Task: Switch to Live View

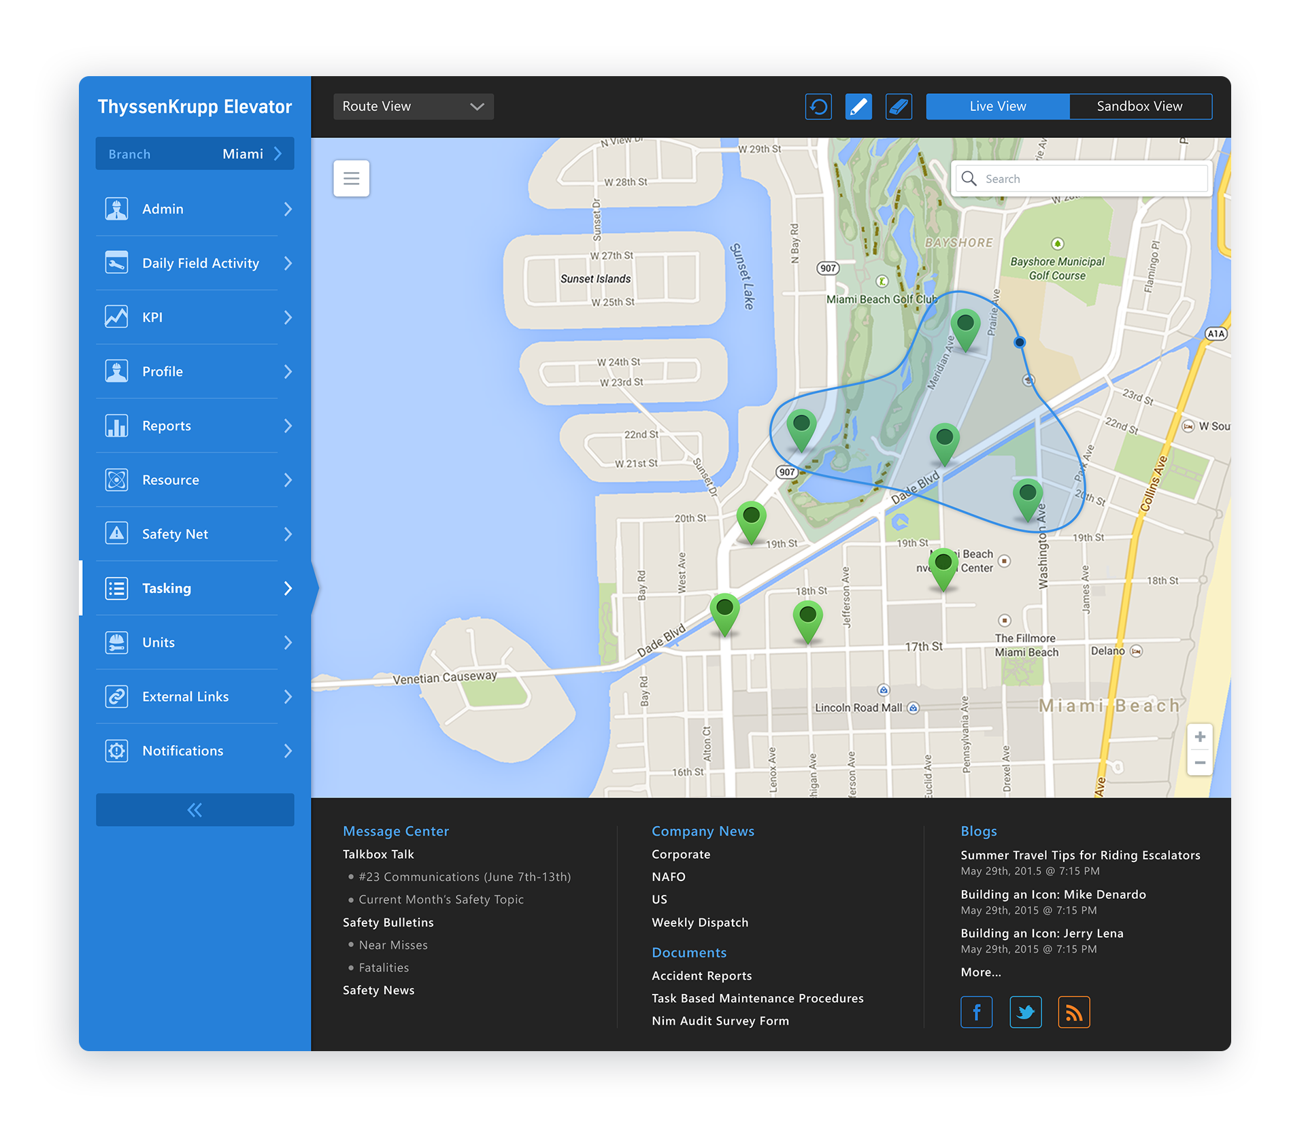Action: [x=998, y=107]
